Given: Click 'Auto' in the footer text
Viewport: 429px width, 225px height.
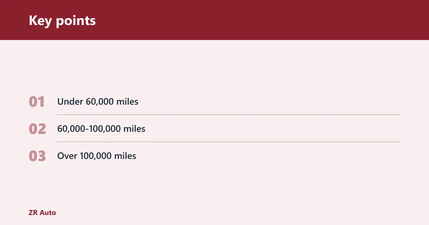Looking at the screenshot, I should (48, 212).
